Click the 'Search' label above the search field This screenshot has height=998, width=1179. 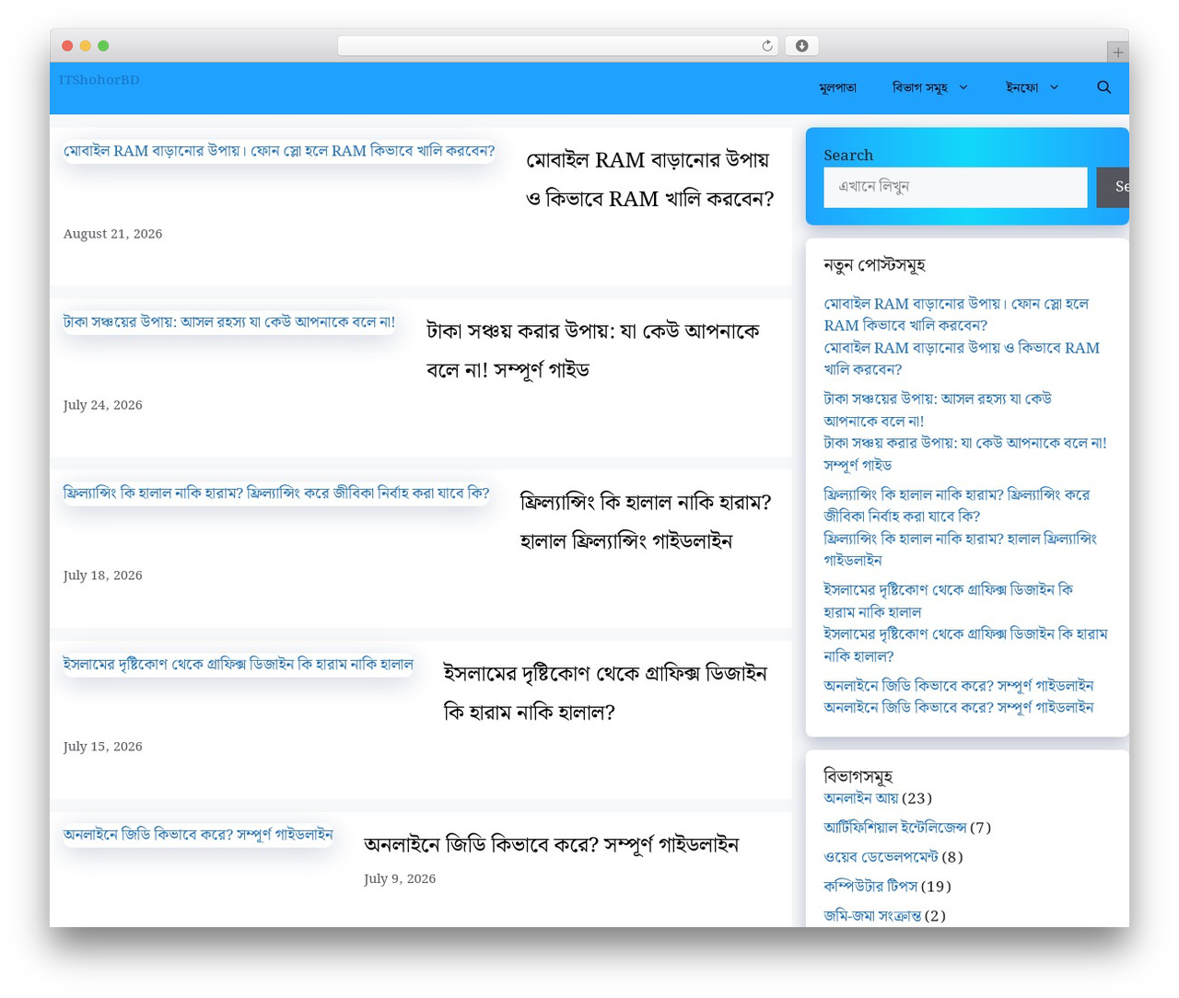pyautogui.click(x=848, y=156)
